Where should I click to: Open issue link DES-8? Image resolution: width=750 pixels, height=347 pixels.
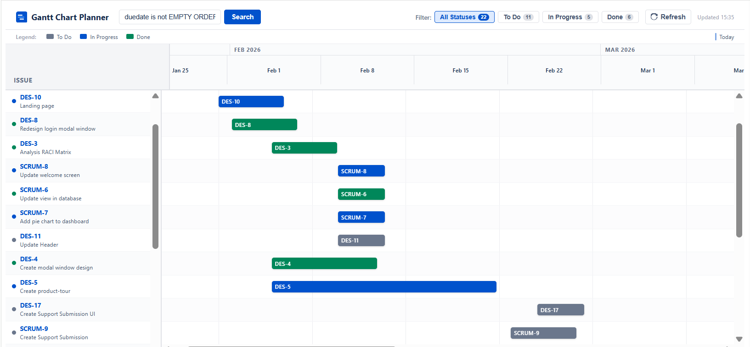tap(29, 120)
